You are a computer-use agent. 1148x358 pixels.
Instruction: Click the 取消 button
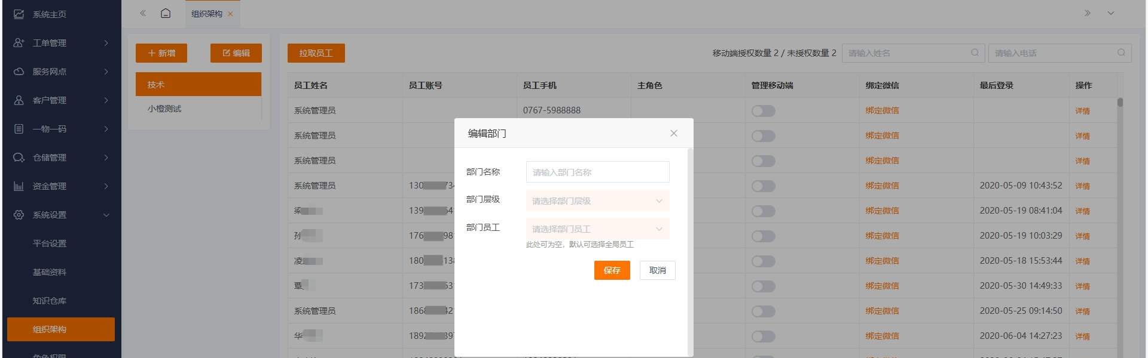657,270
